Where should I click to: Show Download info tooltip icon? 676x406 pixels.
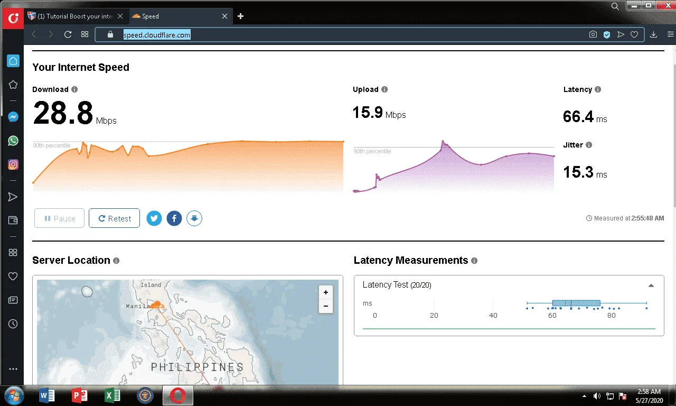pyautogui.click(x=74, y=89)
